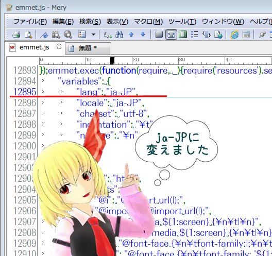
Task: Click emmet.exec text on line 12893
Action: coord(73,71)
